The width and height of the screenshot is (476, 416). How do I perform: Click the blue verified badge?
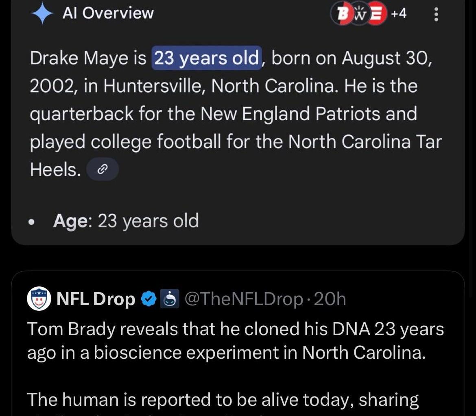148,299
